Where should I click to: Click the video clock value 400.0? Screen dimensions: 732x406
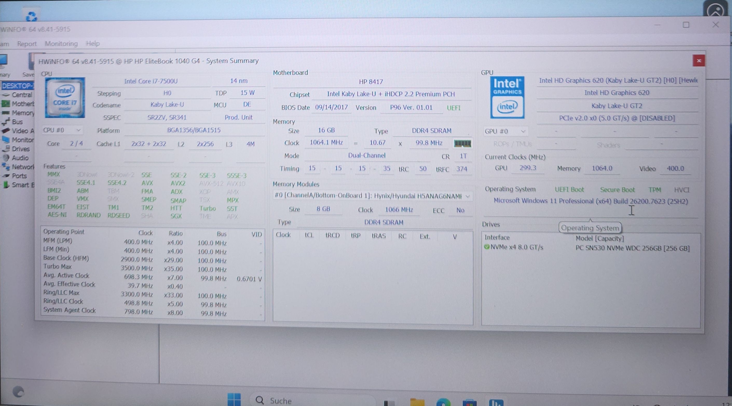tap(675, 168)
